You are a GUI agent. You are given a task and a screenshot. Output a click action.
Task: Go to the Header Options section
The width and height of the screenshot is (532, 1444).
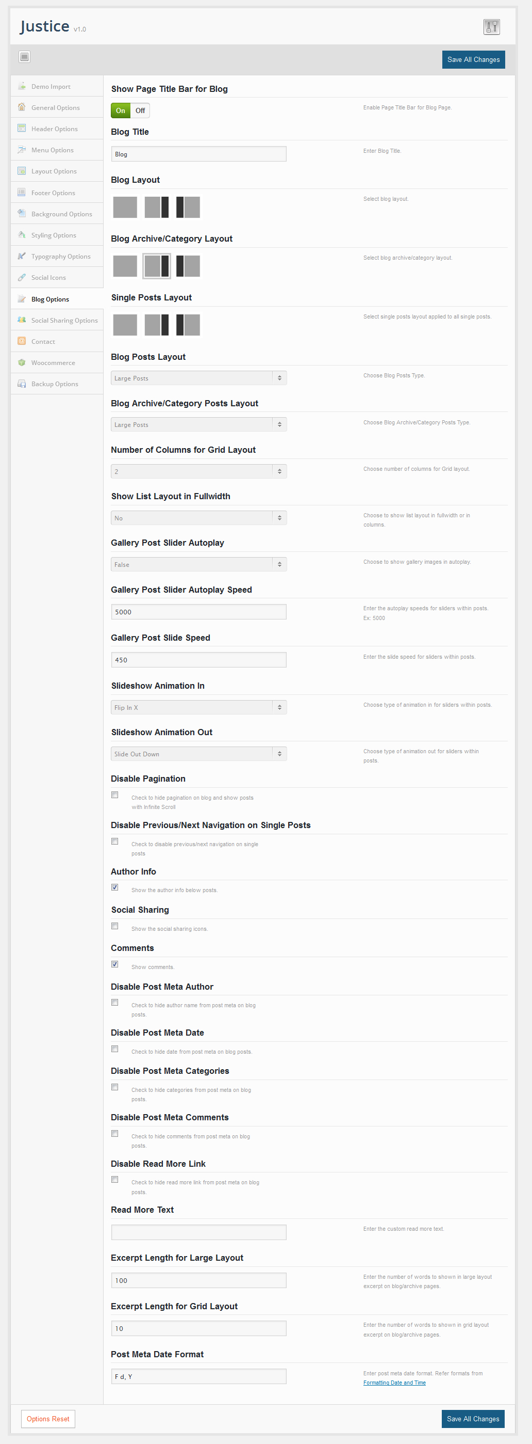(x=54, y=129)
